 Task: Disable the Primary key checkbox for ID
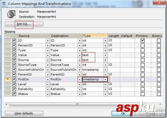pos(143,41)
